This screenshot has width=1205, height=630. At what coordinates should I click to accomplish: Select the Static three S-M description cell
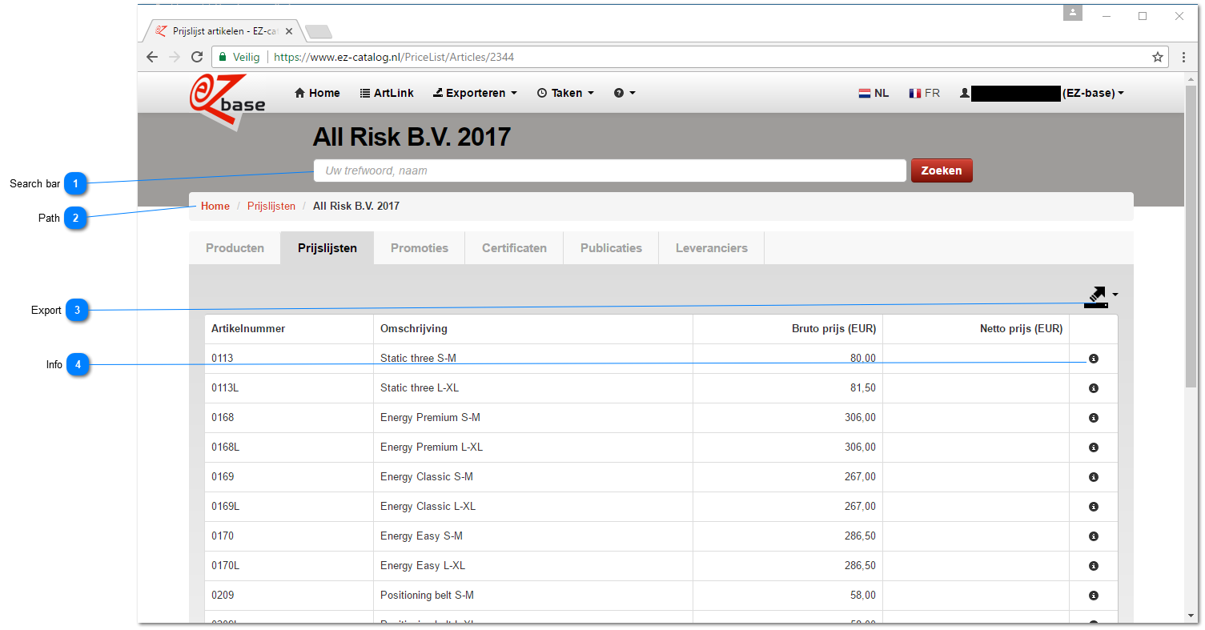[533, 359]
